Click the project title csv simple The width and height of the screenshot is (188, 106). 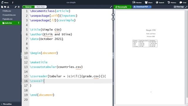coord(71,2)
